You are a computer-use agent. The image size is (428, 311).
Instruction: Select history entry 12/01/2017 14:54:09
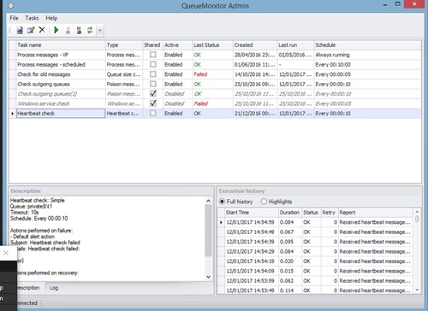coord(315,271)
